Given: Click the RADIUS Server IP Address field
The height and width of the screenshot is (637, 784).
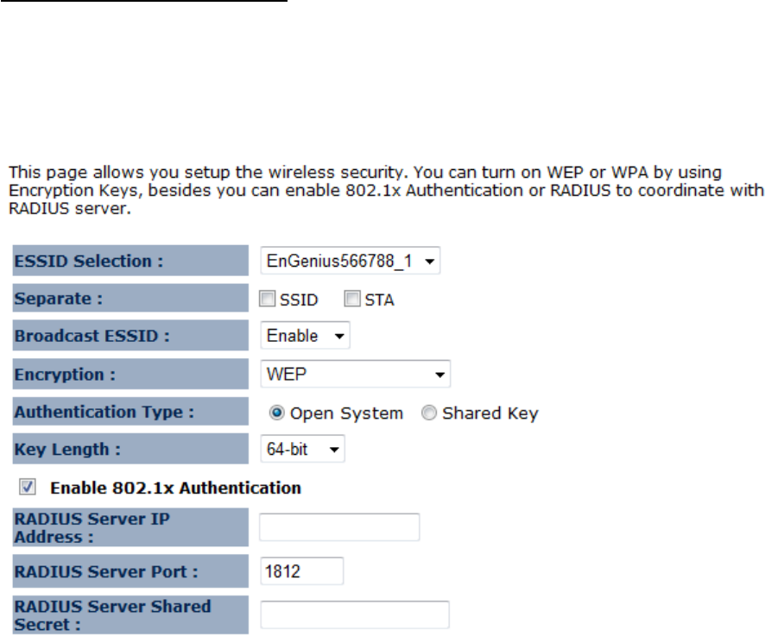Looking at the screenshot, I should pyautogui.click(x=339, y=527).
